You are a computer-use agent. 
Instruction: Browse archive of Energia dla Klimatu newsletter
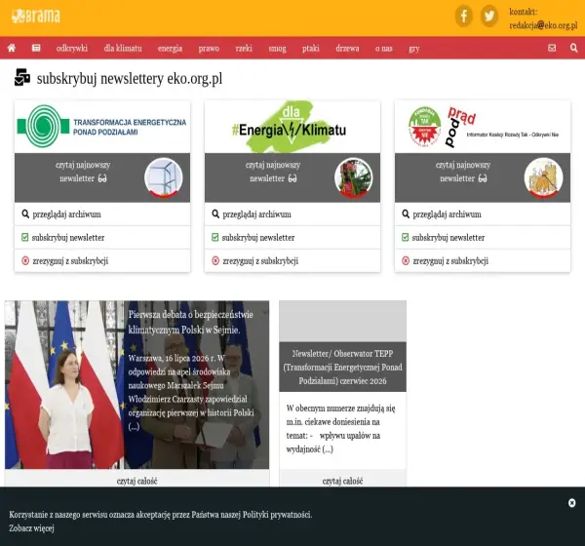click(292, 214)
